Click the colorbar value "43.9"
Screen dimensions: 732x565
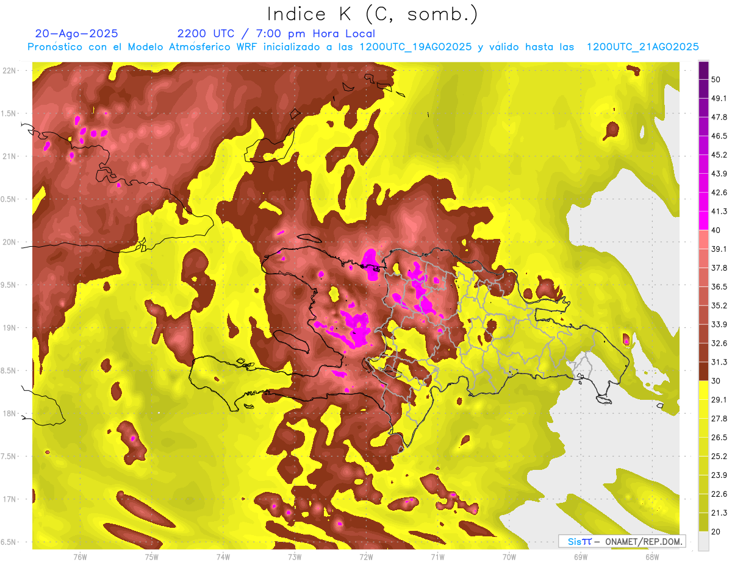(x=719, y=174)
